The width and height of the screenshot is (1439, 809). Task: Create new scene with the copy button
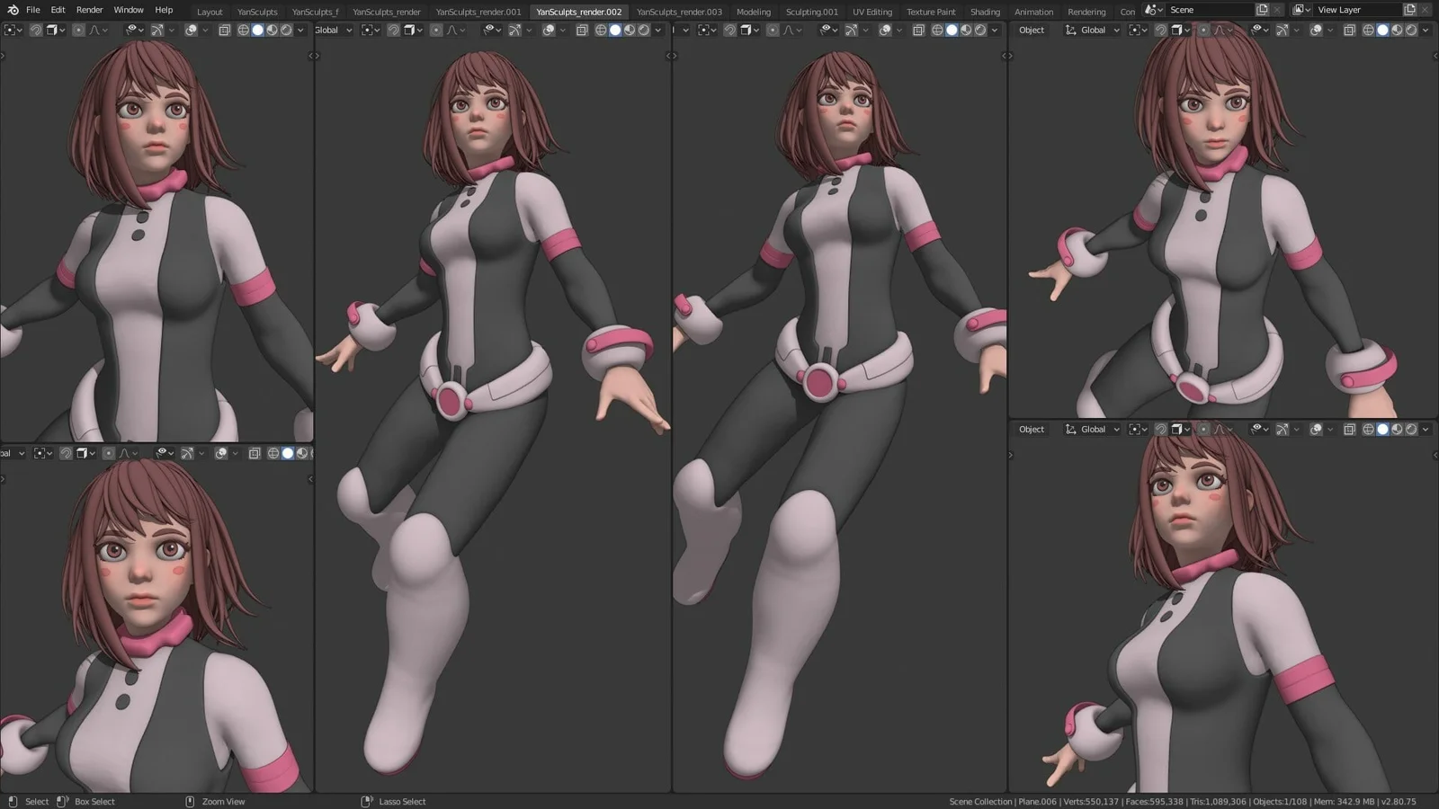coord(1263,9)
